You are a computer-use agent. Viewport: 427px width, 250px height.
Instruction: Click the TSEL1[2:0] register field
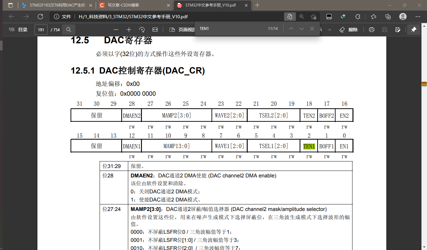[x=274, y=146]
